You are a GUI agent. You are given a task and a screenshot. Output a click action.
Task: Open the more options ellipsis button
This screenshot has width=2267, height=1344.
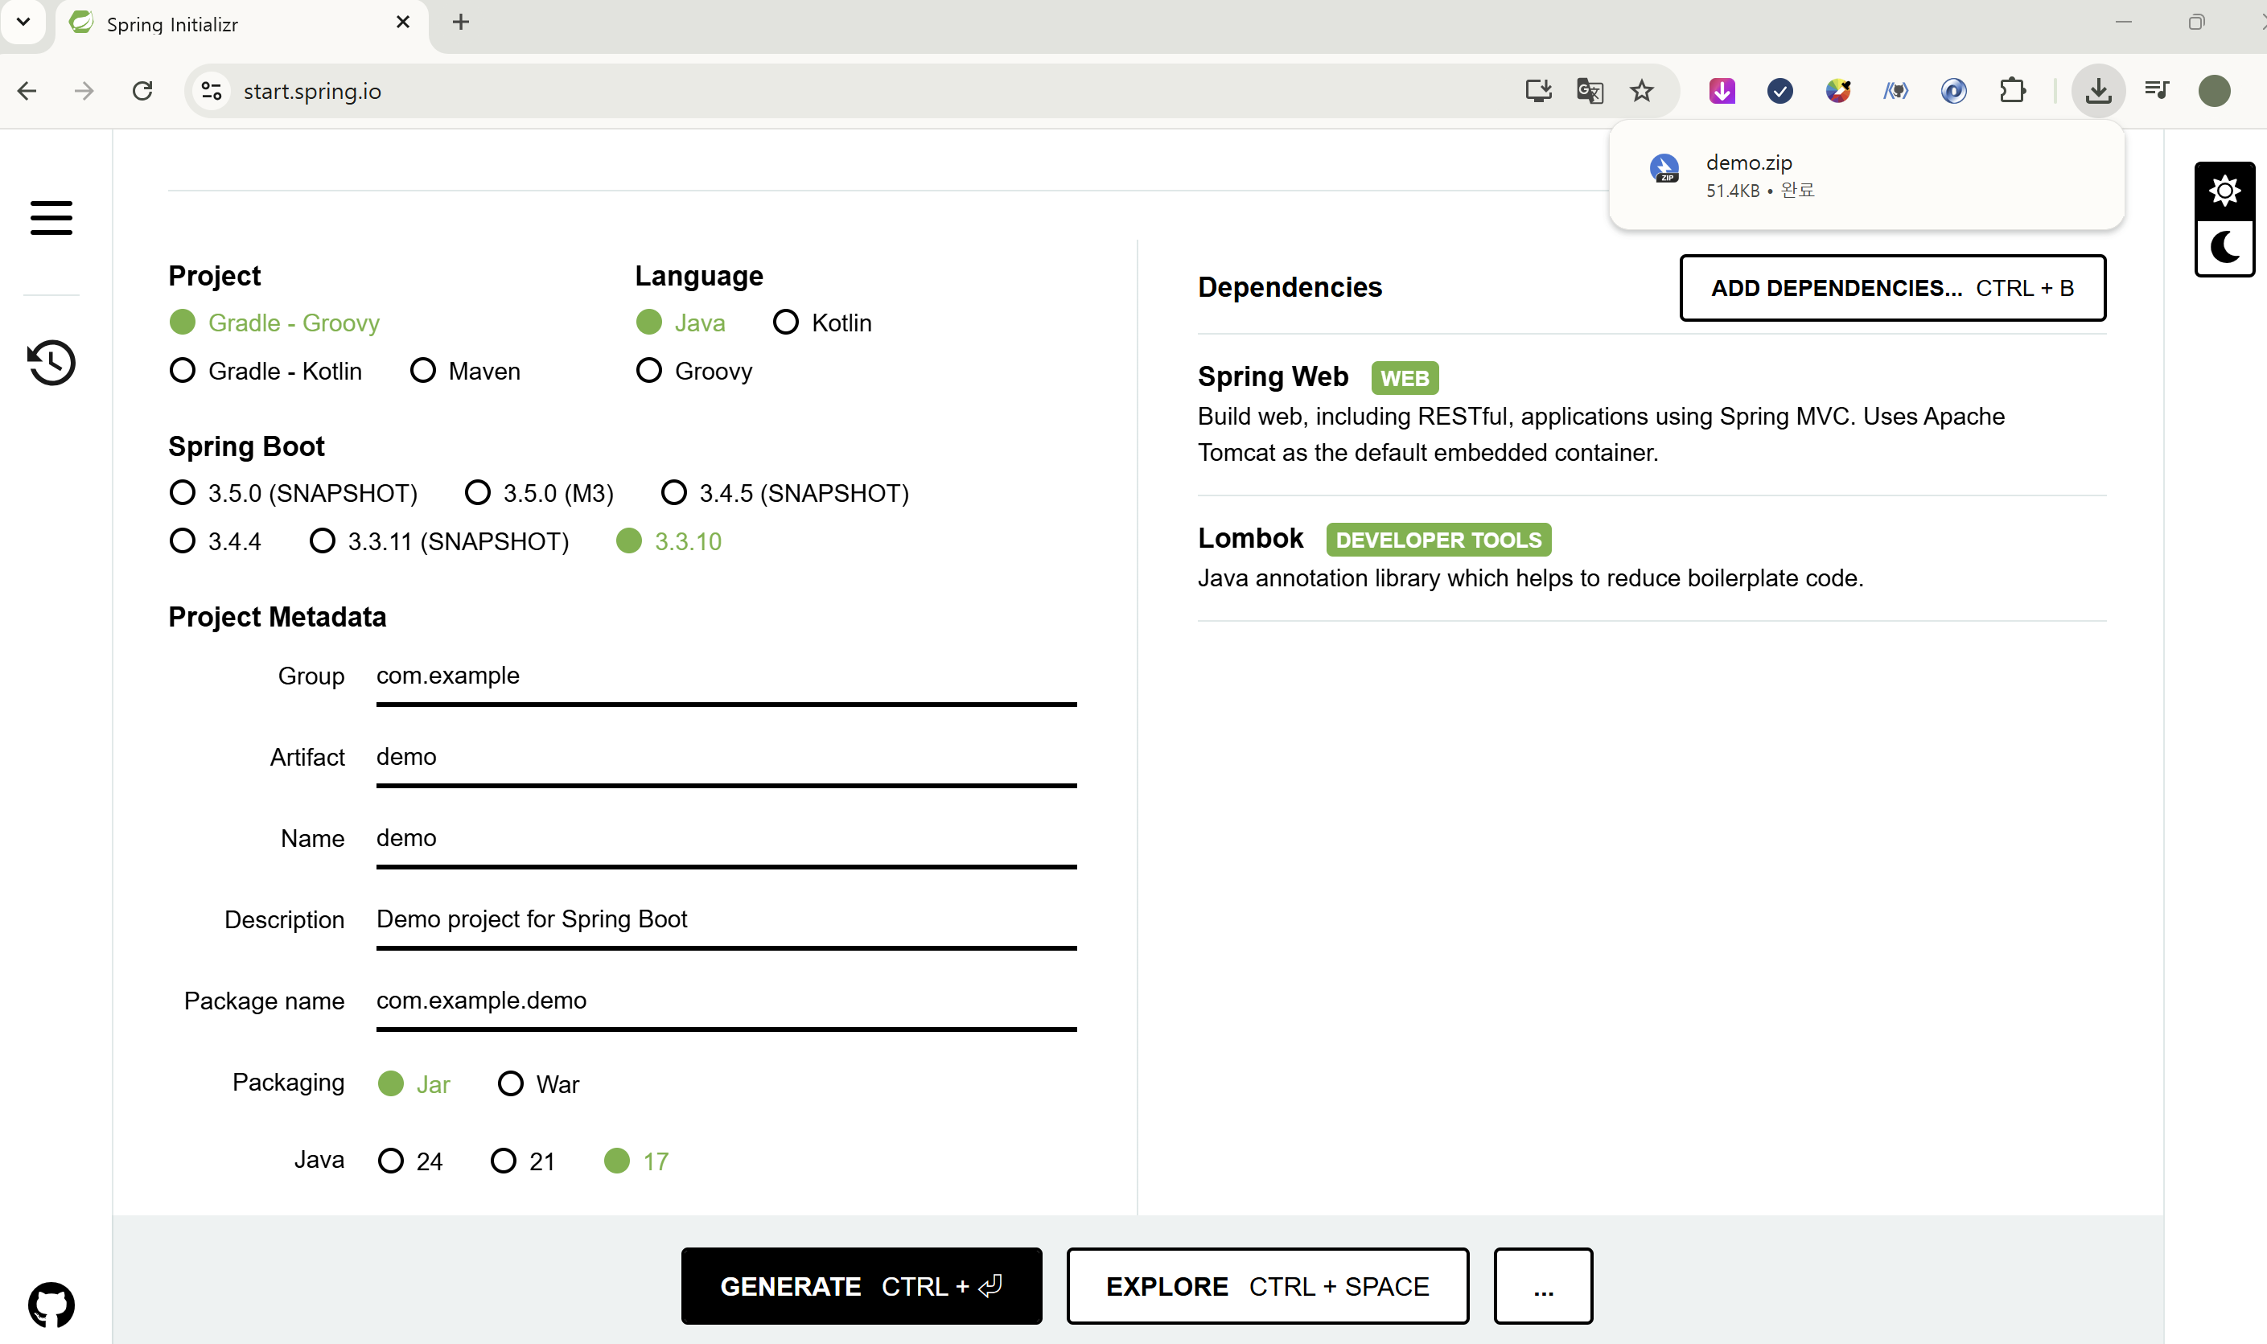(1542, 1286)
